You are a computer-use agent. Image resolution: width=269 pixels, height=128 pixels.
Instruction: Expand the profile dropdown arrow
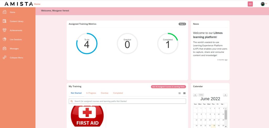point(266,4)
